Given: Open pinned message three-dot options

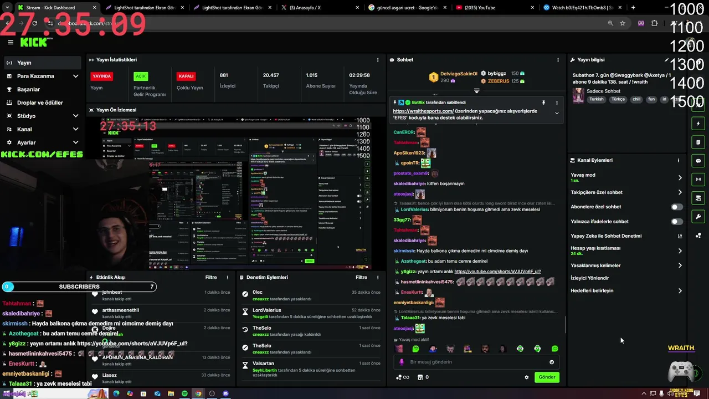Looking at the screenshot, I should [x=557, y=103].
